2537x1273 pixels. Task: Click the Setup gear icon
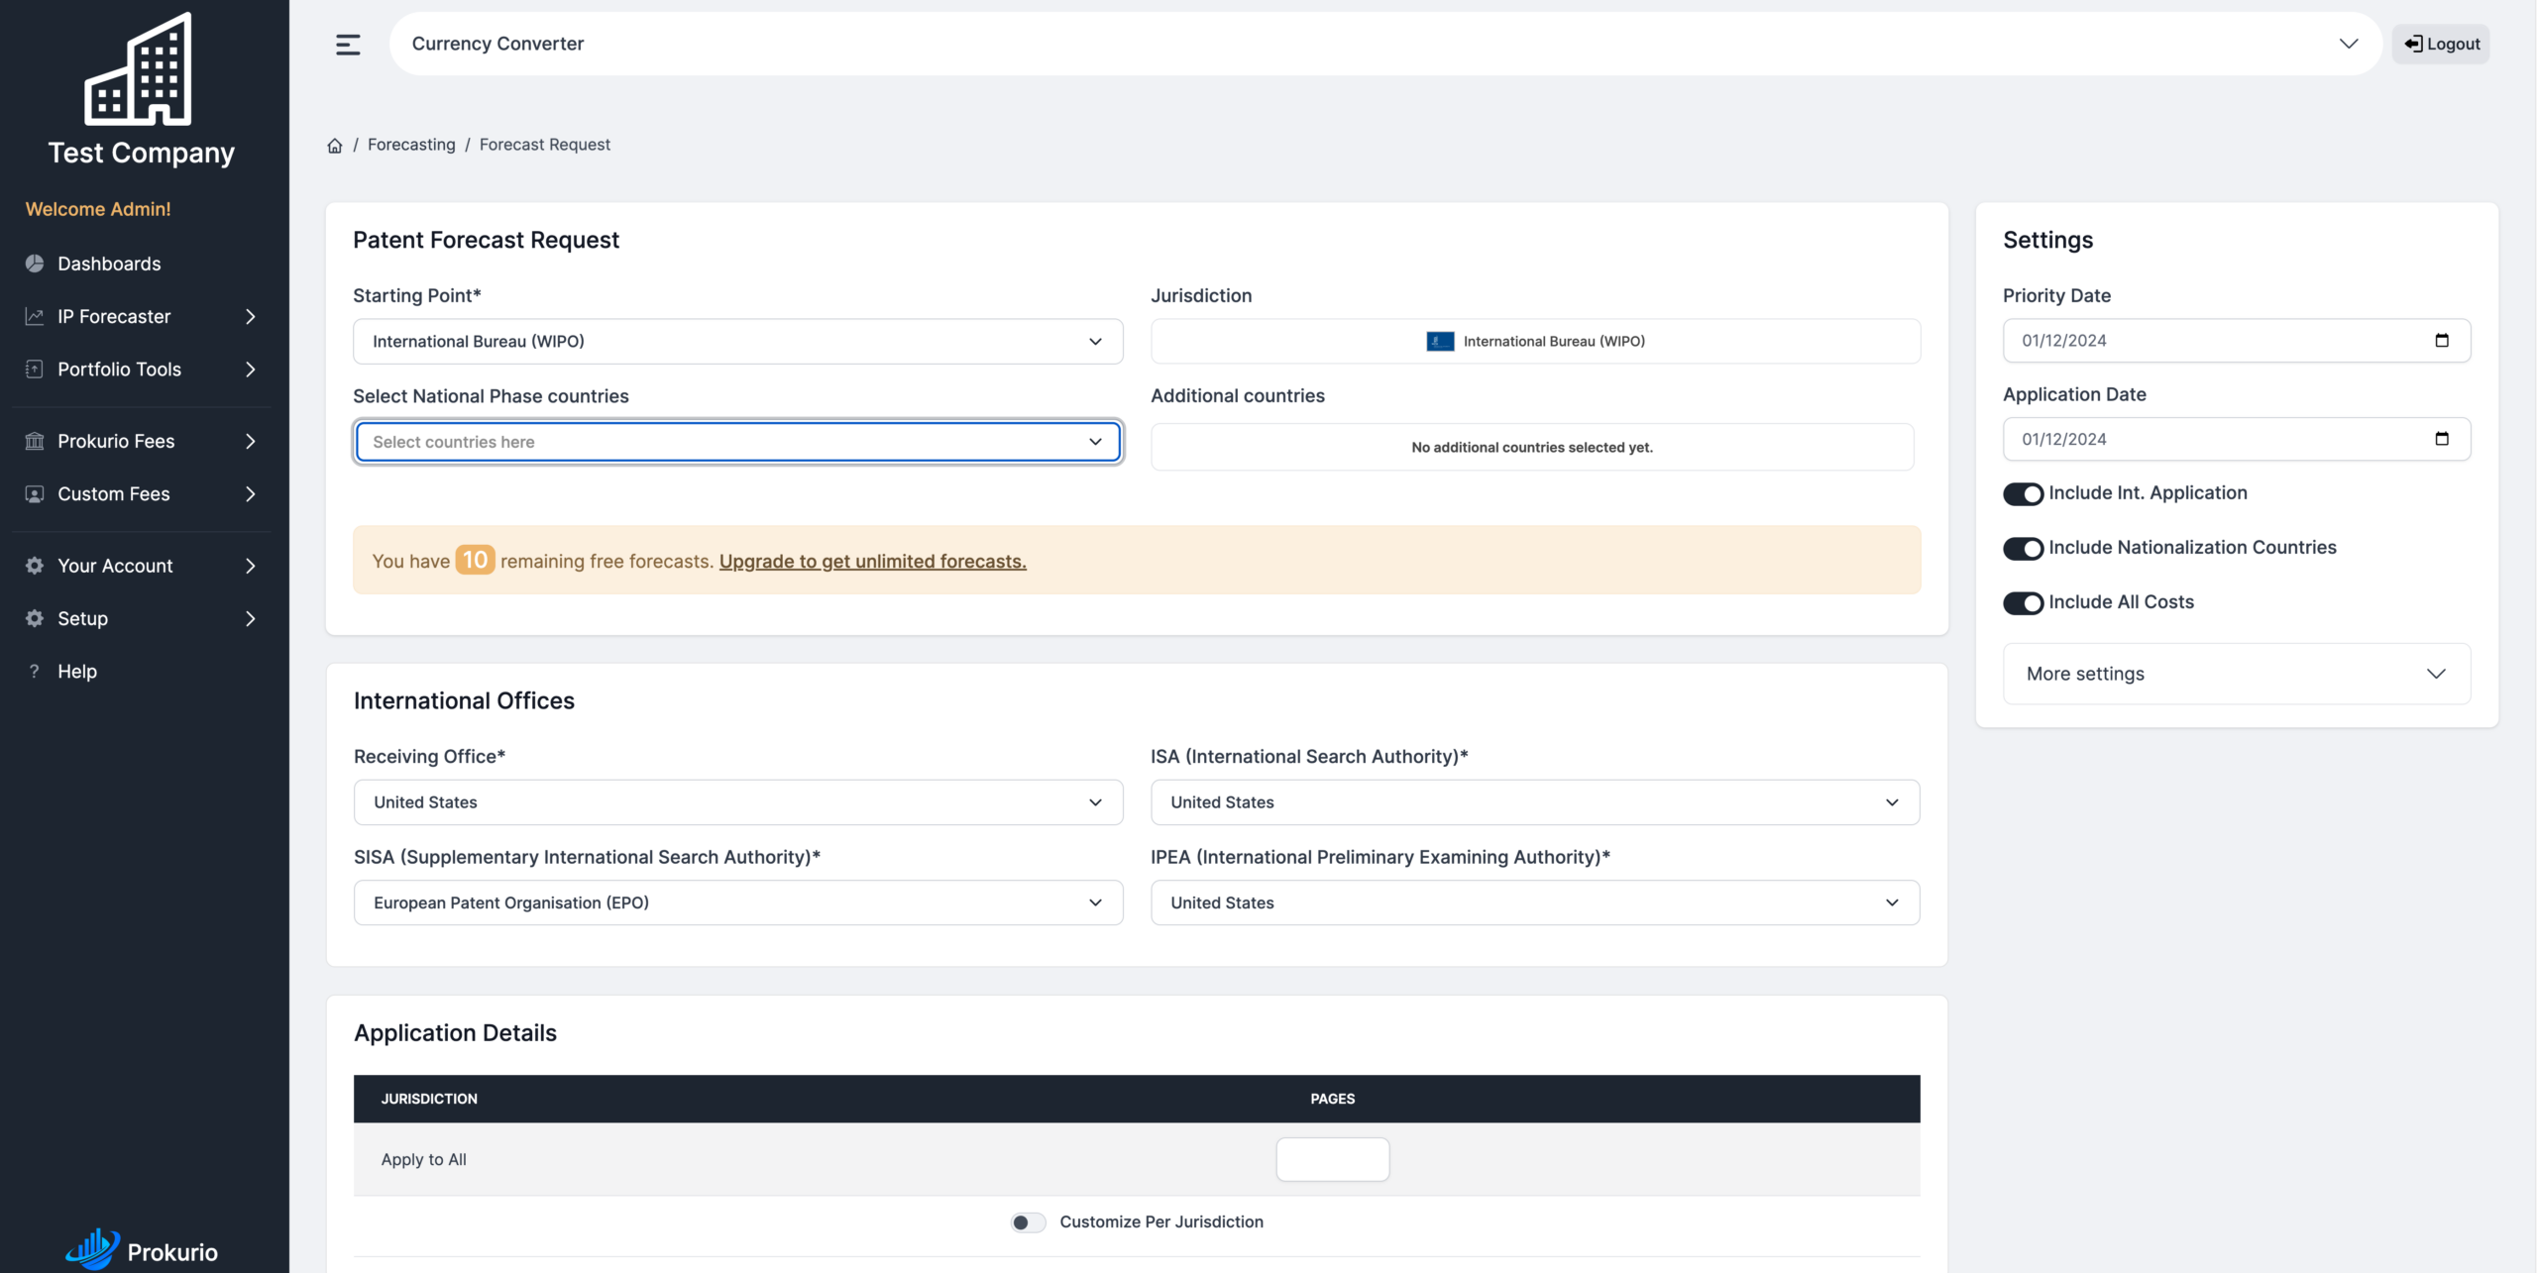click(x=35, y=618)
